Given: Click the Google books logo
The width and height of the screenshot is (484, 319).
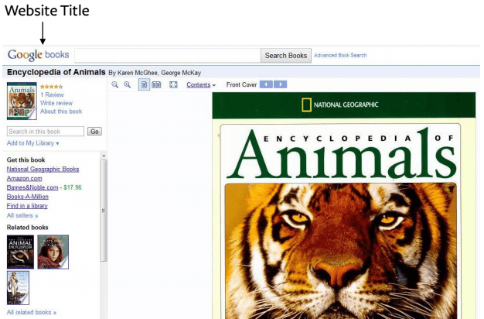Looking at the screenshot, I should pyautogui.click(x=39, y=55).
